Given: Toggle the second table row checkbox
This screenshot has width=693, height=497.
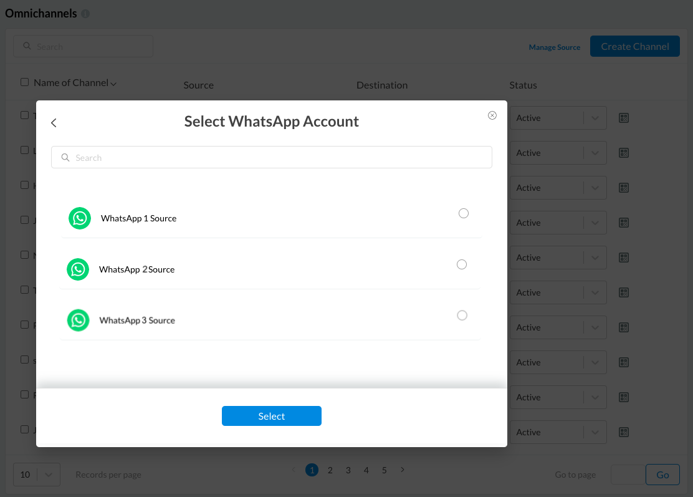Looking at the screenshot, I should (25, 150).
